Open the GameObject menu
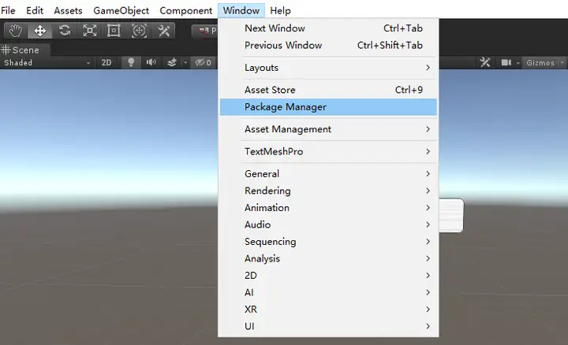Viewport: 568px width, 345px height. coord(121,10)
